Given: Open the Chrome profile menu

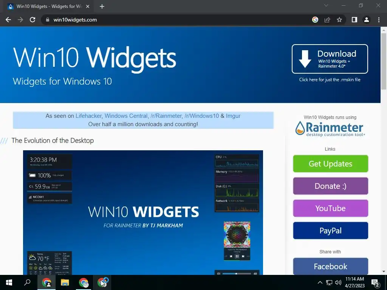Looking at the screenshot, I should pos(367,20).
